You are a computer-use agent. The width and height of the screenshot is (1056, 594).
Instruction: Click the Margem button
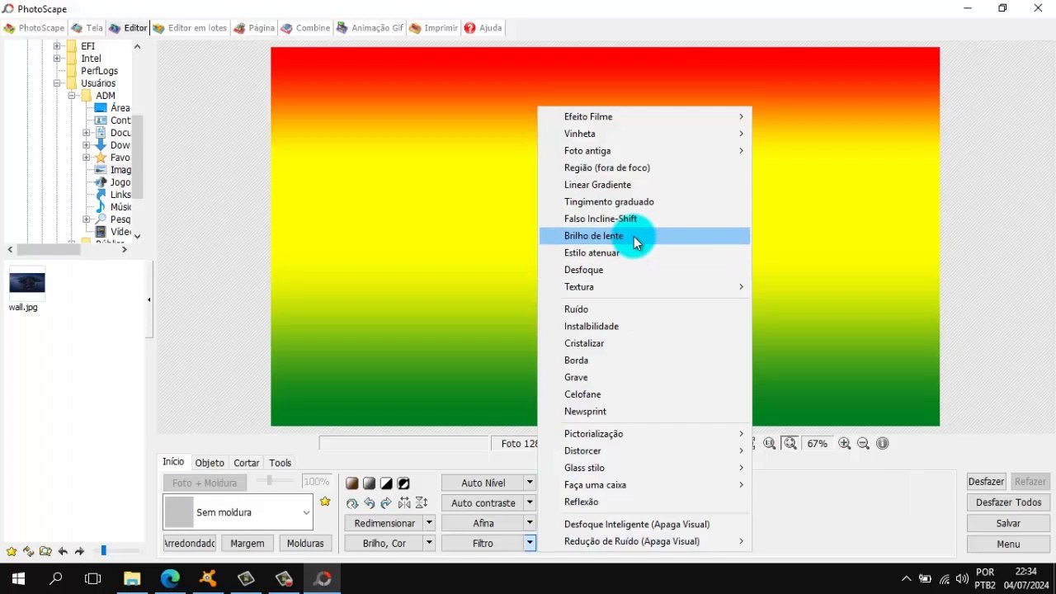(247, 544)
